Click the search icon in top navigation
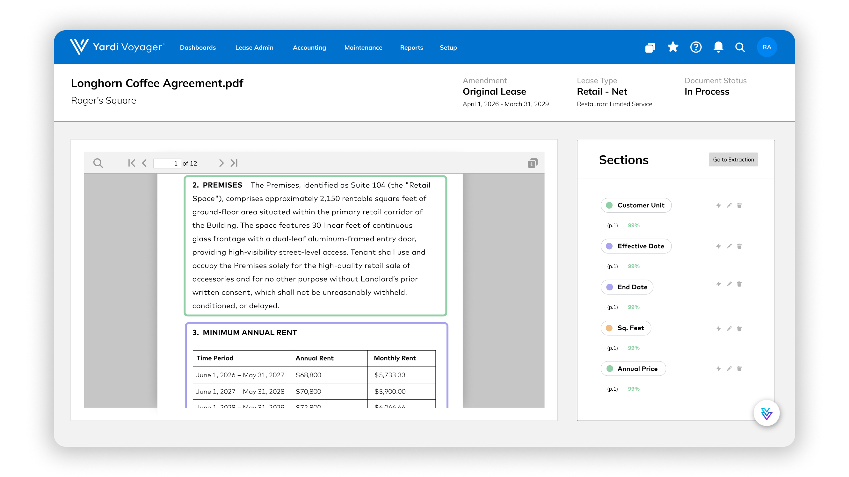The width and height of the screenshot is (849, 477). pyautogui.click(x=740, y=47)
